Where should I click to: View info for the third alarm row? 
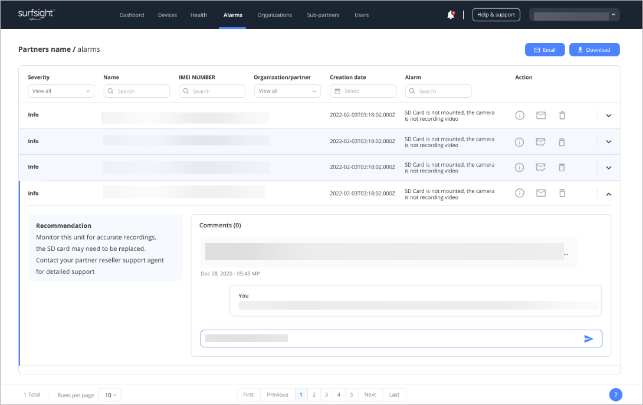pyautogui.click(x=519, y=167)
